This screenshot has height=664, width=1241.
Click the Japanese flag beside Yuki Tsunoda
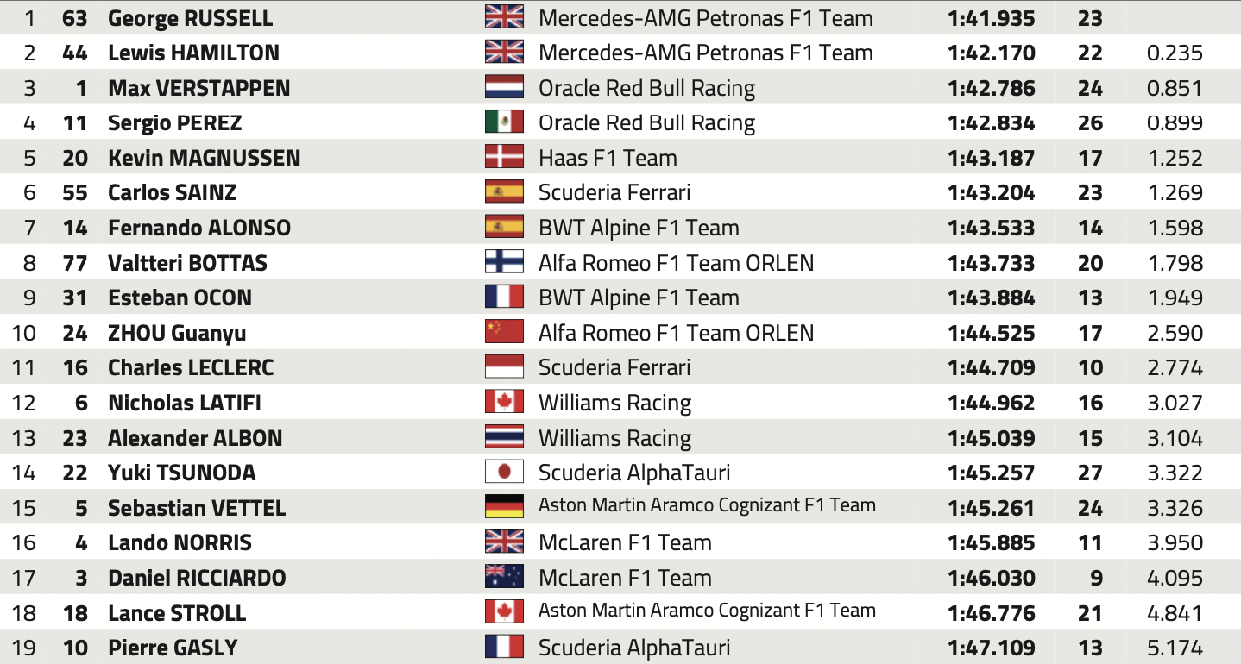[504, 472]
